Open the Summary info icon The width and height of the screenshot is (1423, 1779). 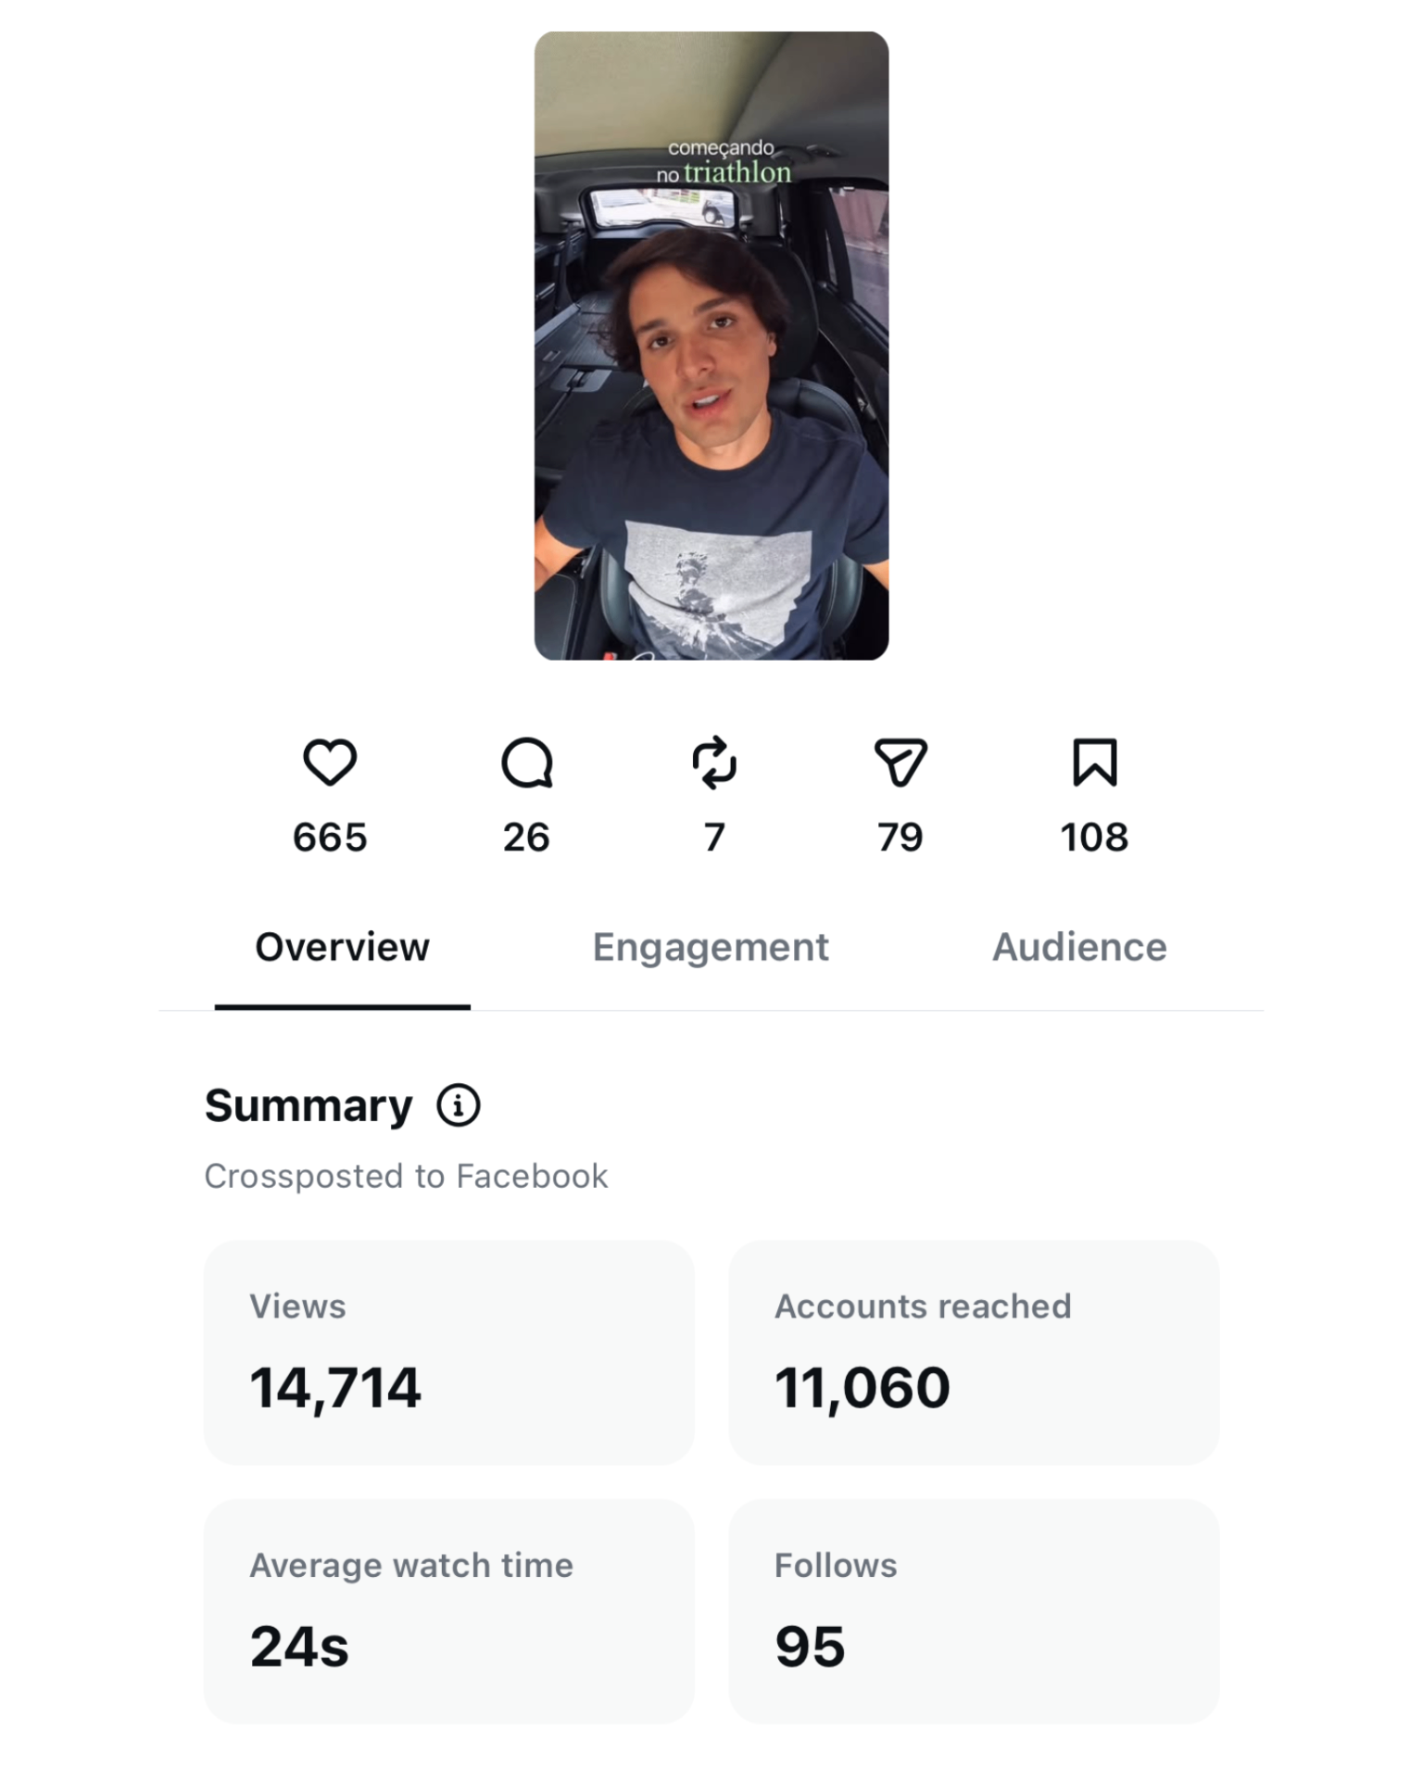pos(459,1105)
